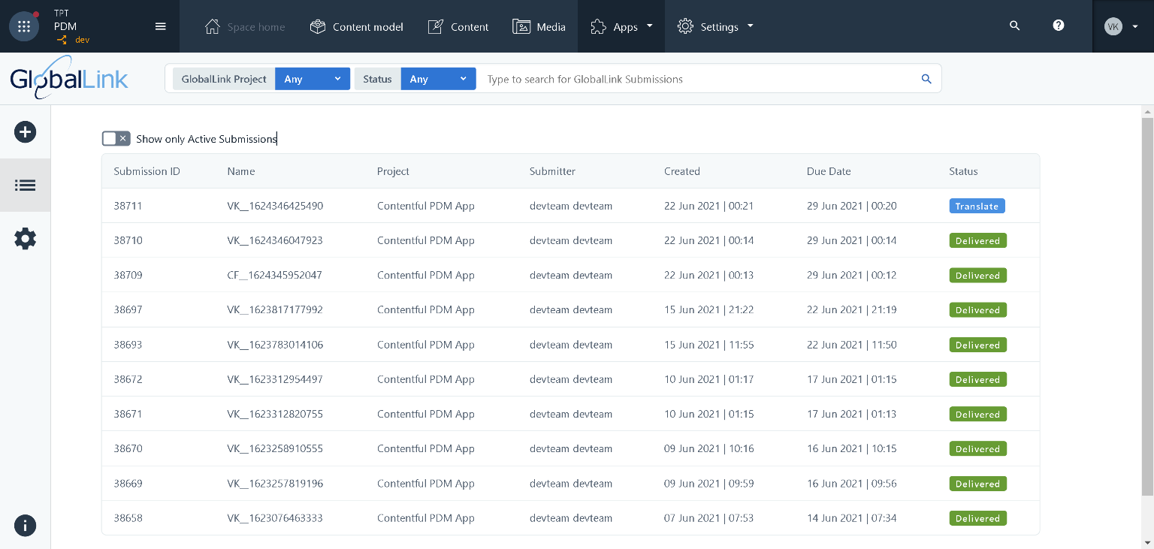
Task: Click Delivered badge for submission 38709
Action: pos(977,275)
